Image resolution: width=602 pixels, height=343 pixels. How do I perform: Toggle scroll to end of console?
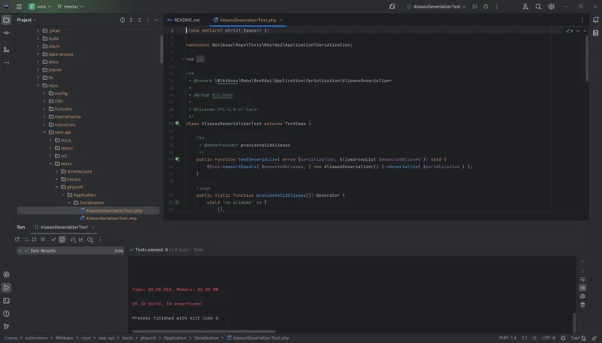tap(582, 288)
